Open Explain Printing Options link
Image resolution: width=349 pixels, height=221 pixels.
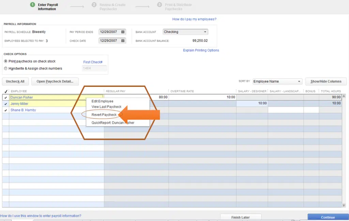pos(201,50)
